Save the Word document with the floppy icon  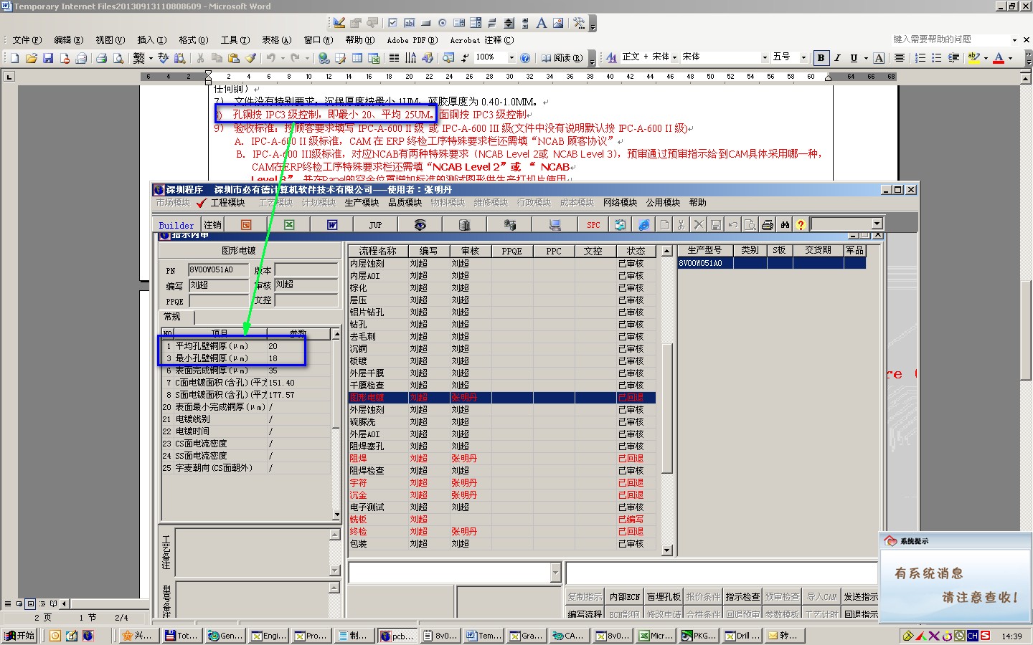coord(47,58)
